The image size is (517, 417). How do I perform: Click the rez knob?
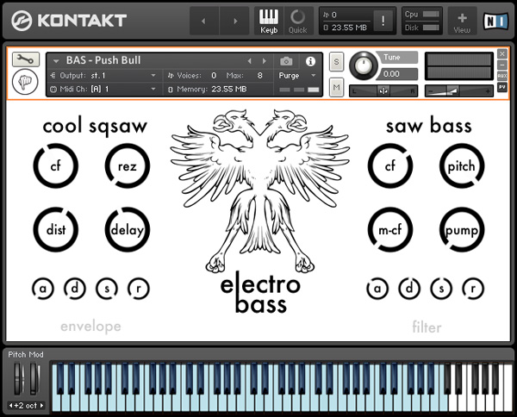[x=128, y=165]
